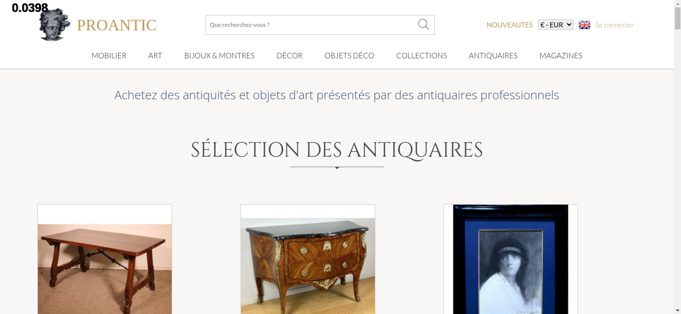Open the DÉCOR menu
The width and height of the screenshot is (681, 314).
289,55
